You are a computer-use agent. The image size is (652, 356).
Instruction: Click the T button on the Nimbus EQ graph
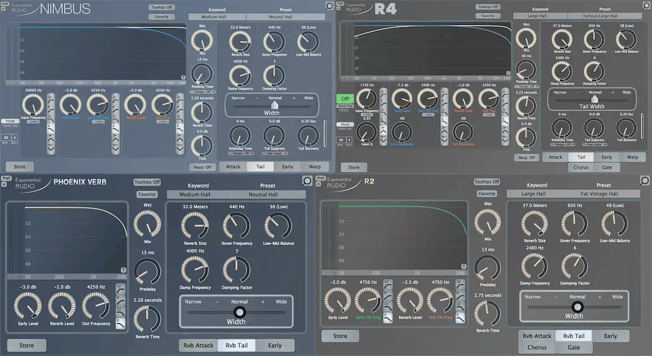pyautogui.click(x=183, y=78)
